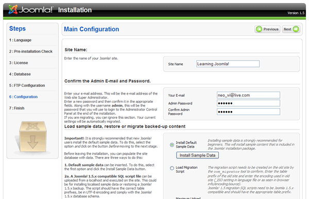Click the Joomla! logo in header
309x199 pixels.
[x=30, y=9]
